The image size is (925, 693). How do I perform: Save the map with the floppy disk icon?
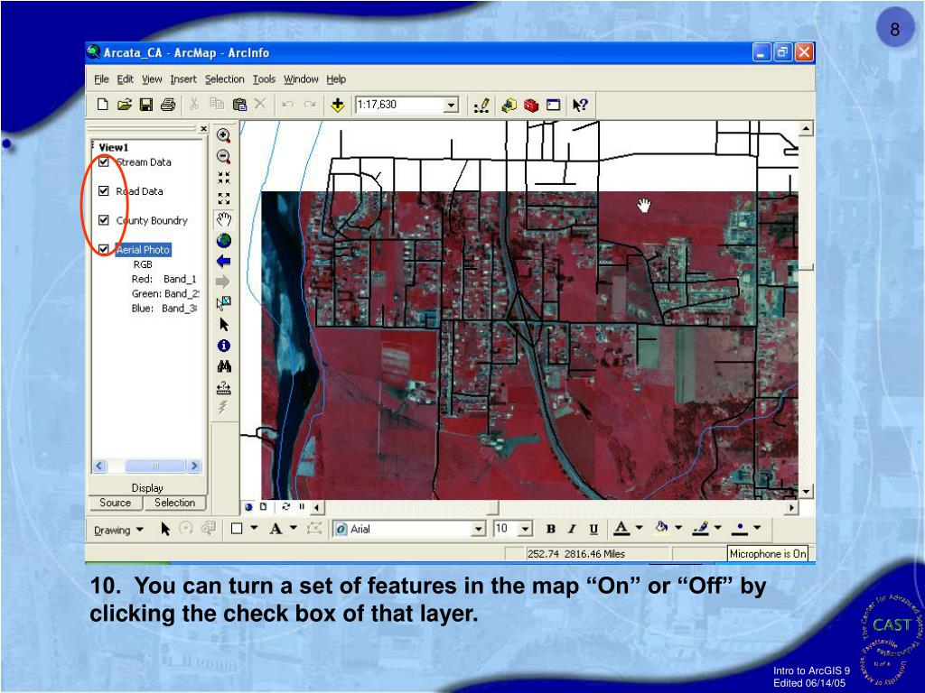145,105
